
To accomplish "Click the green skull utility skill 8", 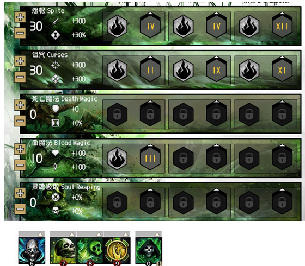I will tap(90, 250).
